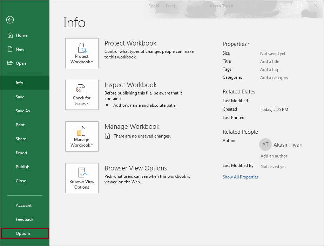The width and height of the screenshot is (324, 246).
Task: Click the Created label
Action: (230, 109)
